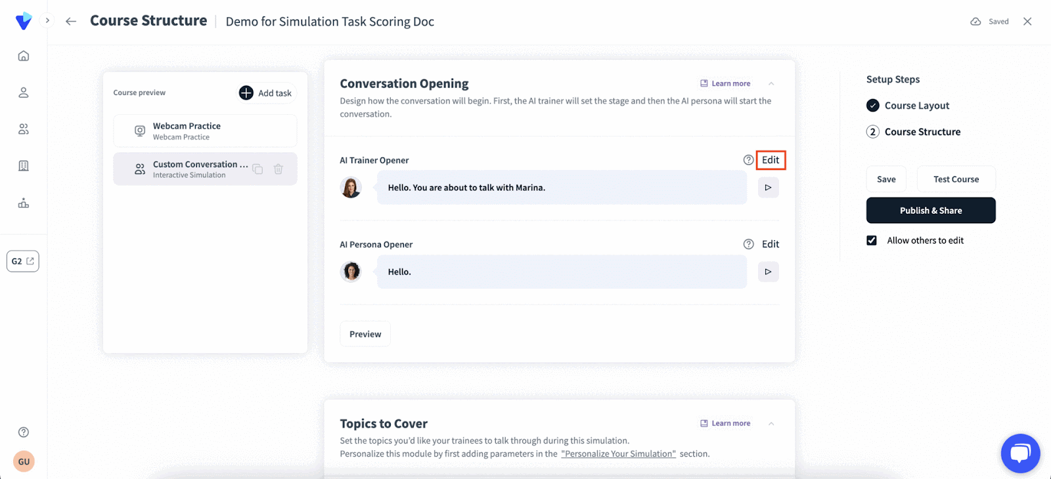Image resolution: width=1051 pixels, height=479 pixels.
Task: Play the AI Persona Opener audio
Action: 768,272
